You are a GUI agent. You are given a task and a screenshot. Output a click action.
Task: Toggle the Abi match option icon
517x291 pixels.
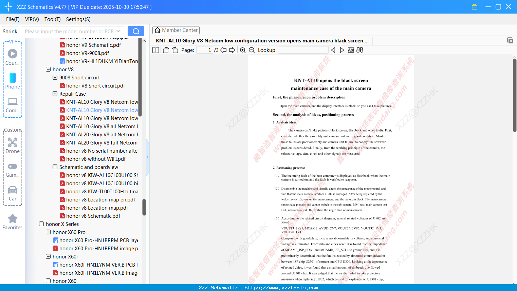pyautogui.click(x=351, y=50)
